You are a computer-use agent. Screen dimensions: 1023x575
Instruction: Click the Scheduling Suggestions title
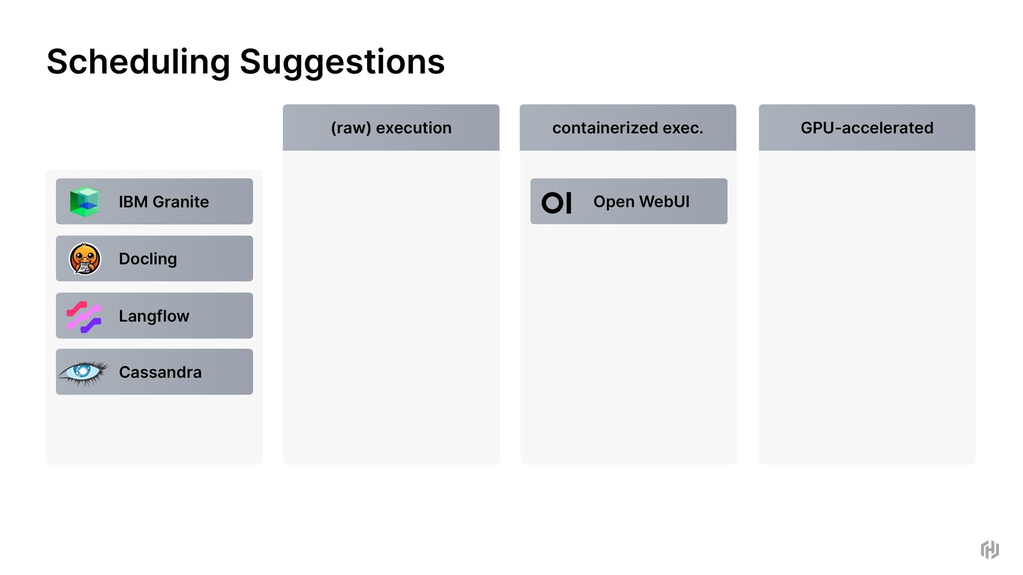(246, 62)
